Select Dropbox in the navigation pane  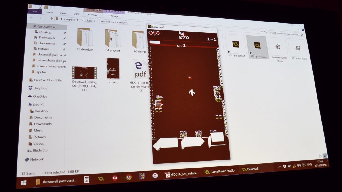38,88
